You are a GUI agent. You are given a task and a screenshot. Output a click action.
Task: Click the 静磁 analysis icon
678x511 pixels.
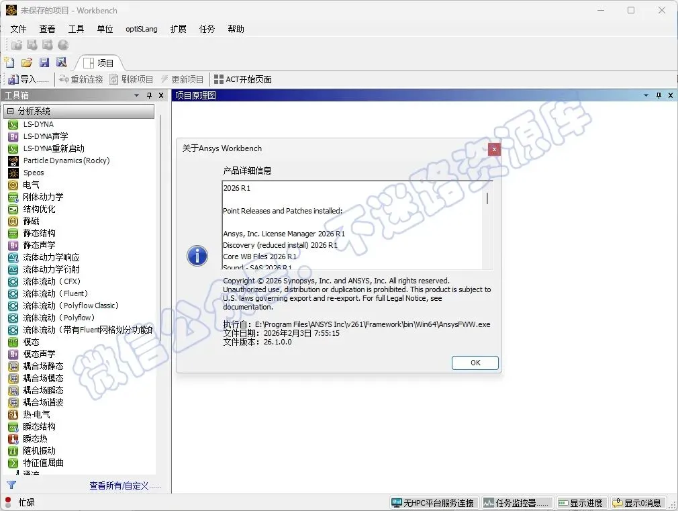tap(13, 222)
